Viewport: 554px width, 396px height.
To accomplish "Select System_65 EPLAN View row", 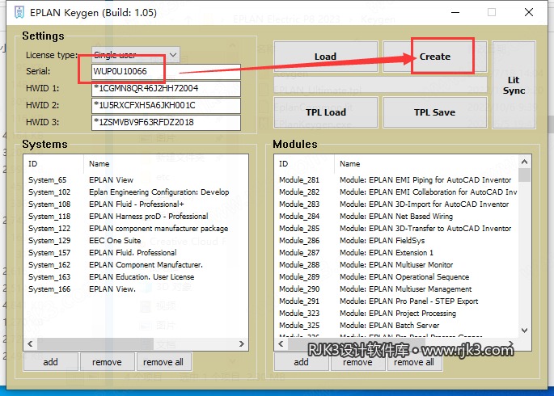I will coord(136,180).
